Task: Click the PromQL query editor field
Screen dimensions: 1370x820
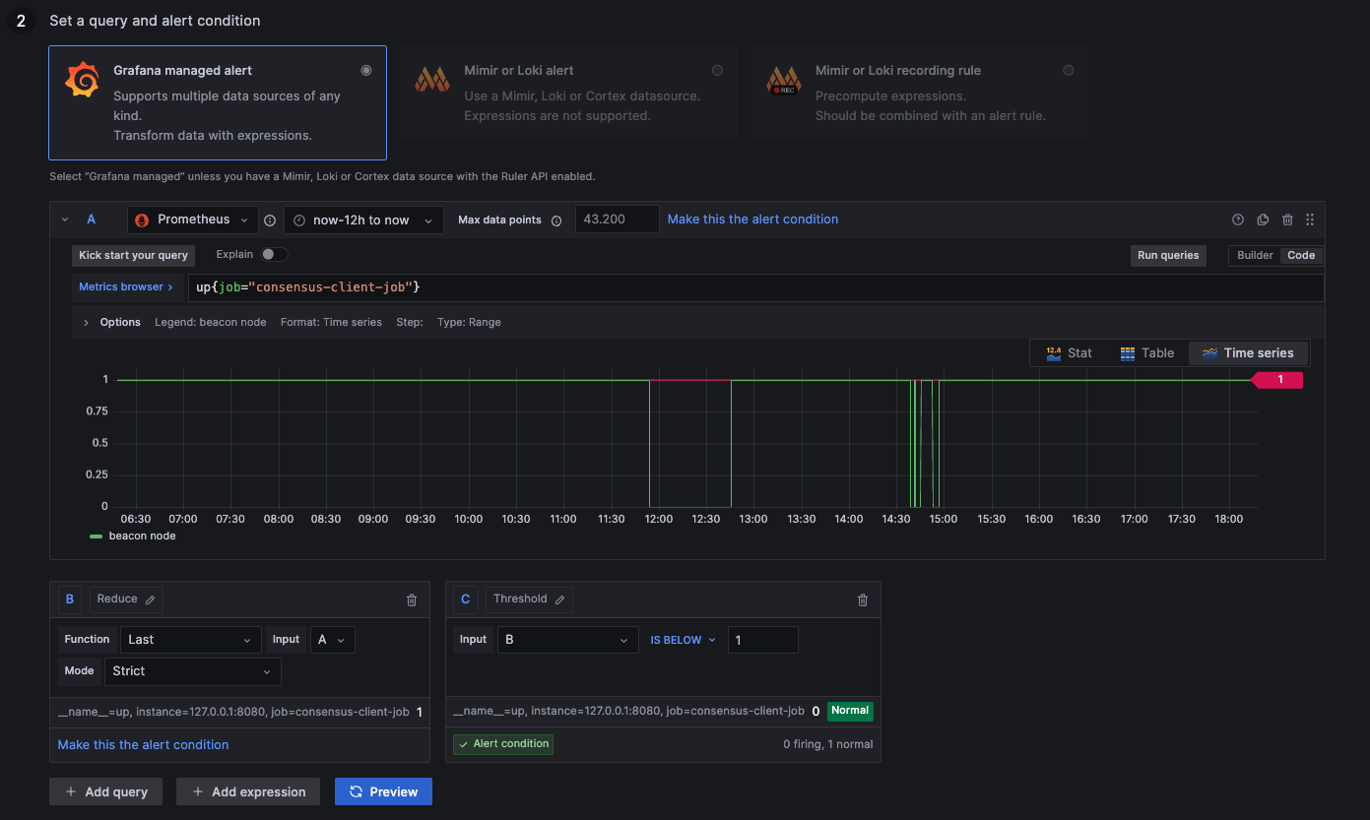Action: (755, 286)
